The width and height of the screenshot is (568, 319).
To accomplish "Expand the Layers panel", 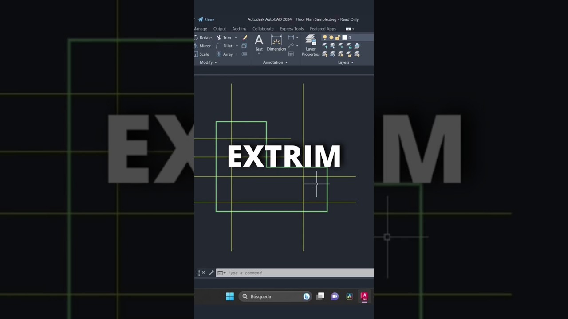I will (346, 62).
